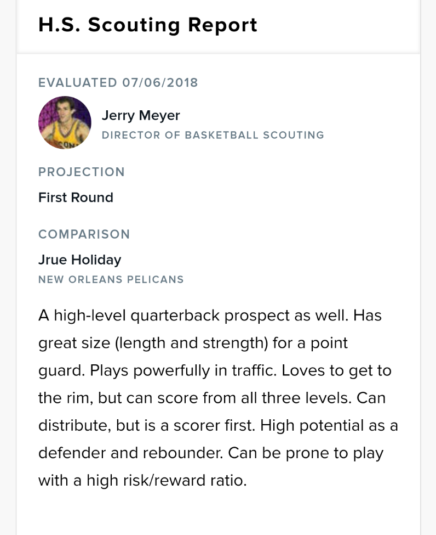Open Jerry Meyer's name link
The image size is (436, 535).
[141, 115]
